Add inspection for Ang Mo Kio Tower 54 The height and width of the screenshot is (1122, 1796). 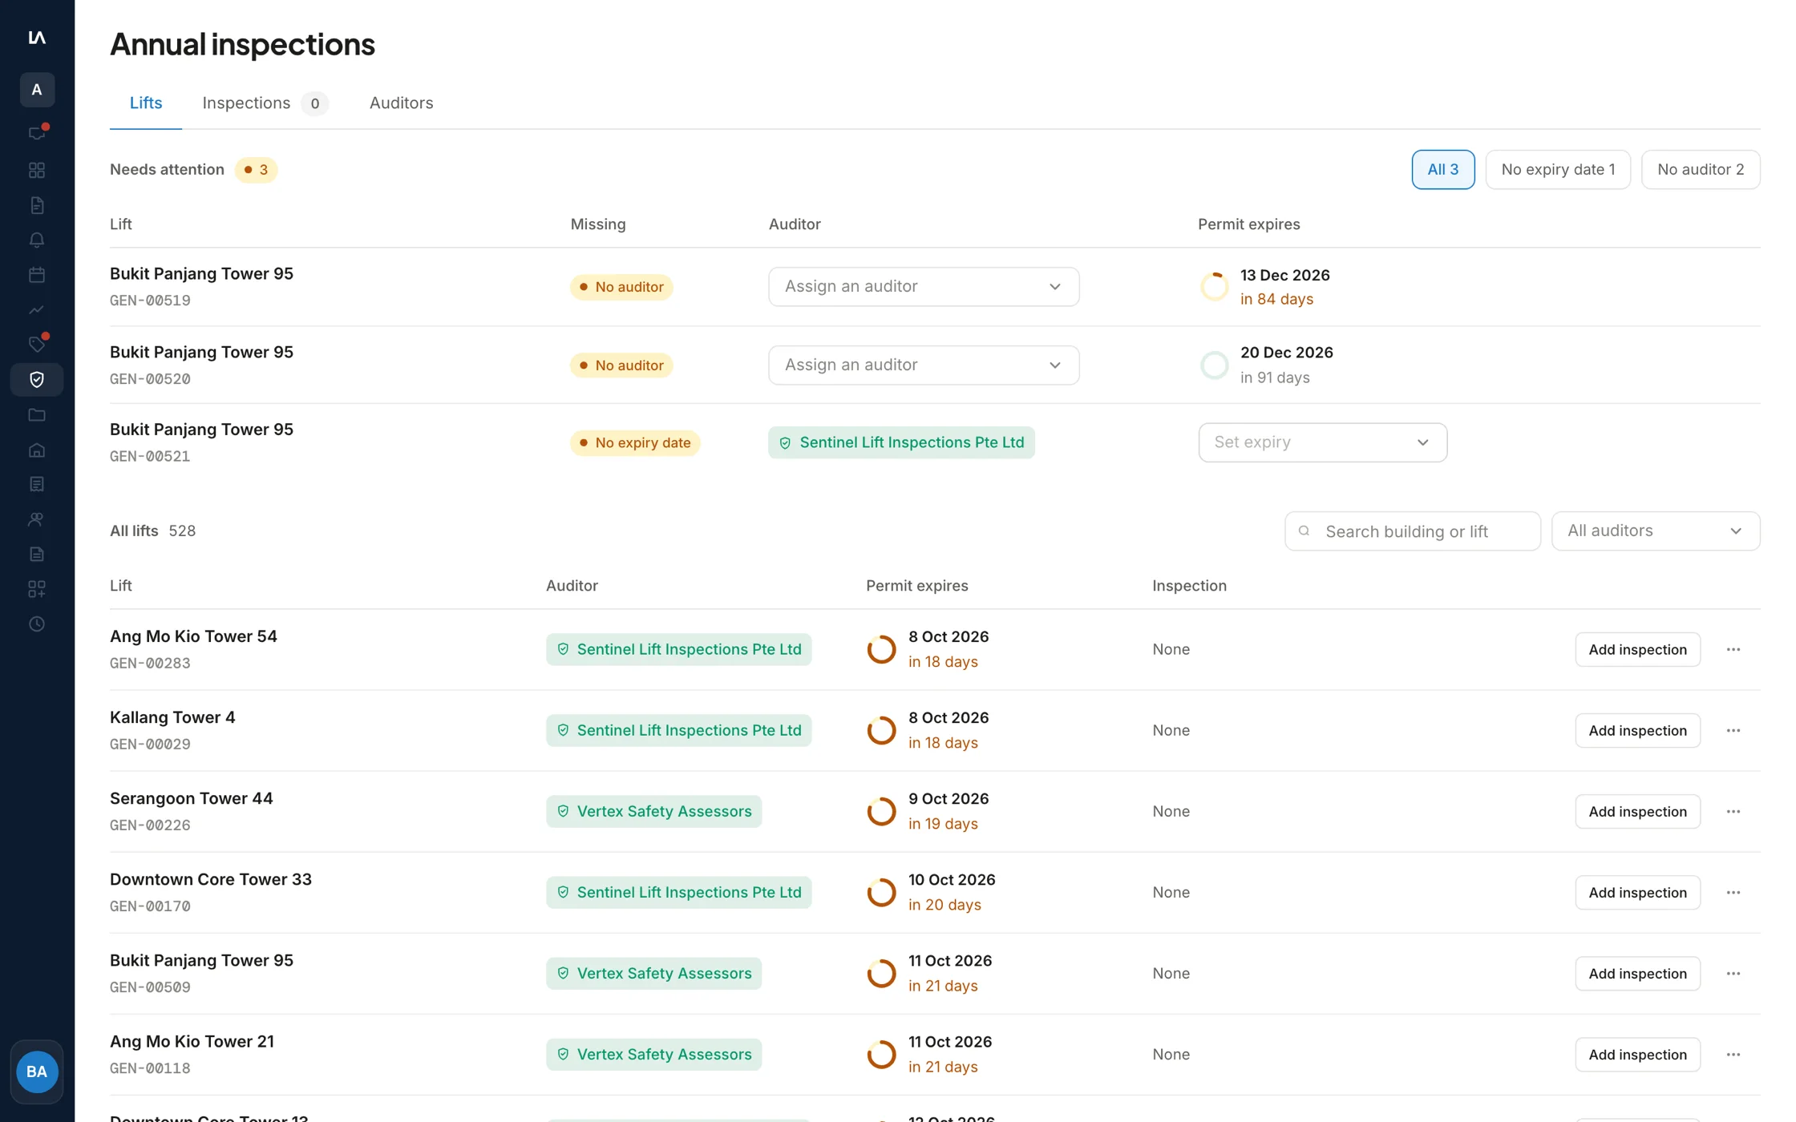1637,649
